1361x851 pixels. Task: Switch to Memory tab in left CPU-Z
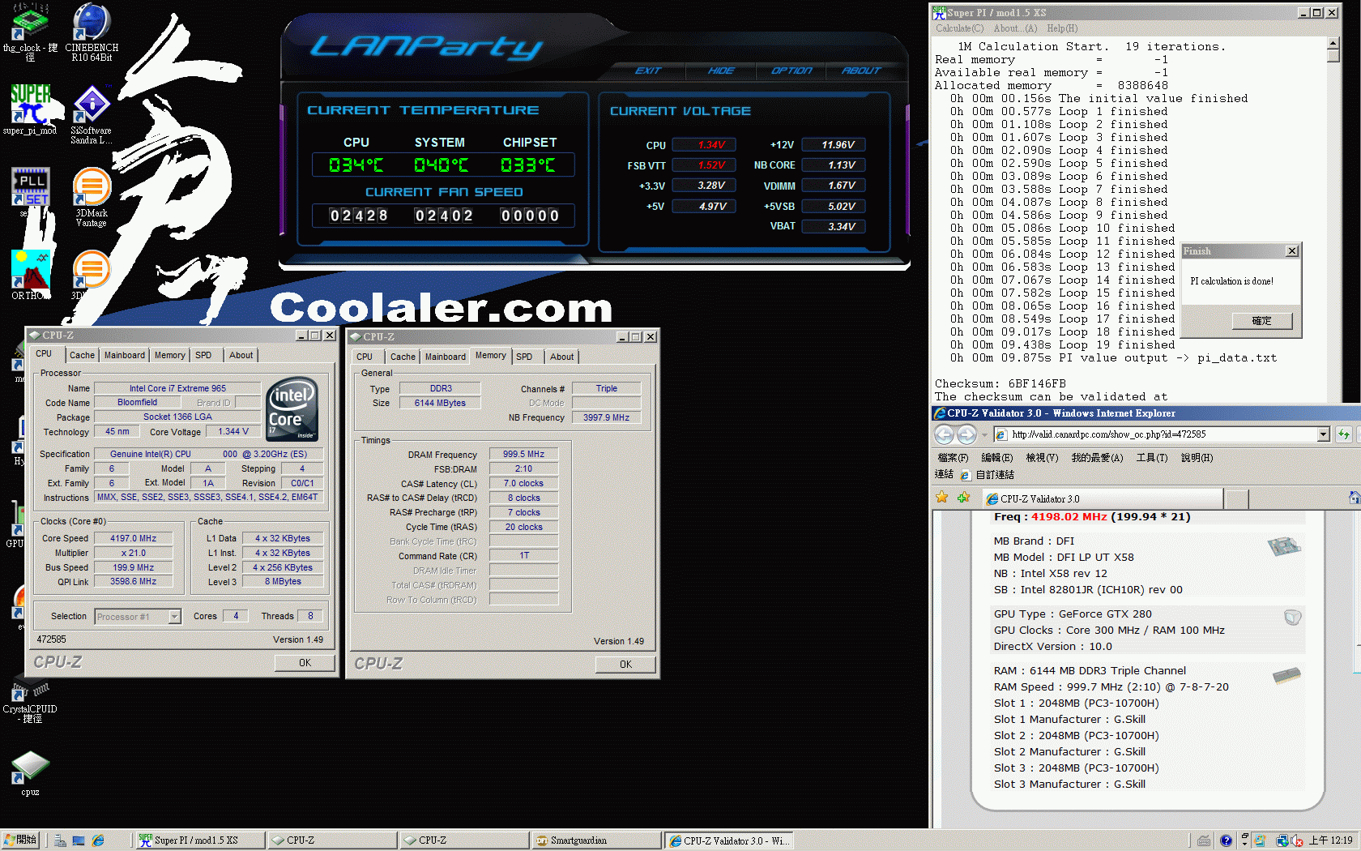169,355
